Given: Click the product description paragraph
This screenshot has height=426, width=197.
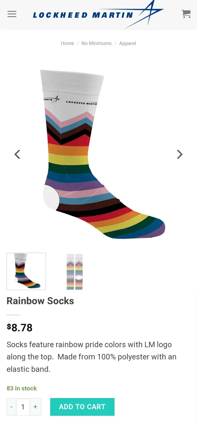Looking at the screenshot, I should pyautogui.click(x=91, y=357).
